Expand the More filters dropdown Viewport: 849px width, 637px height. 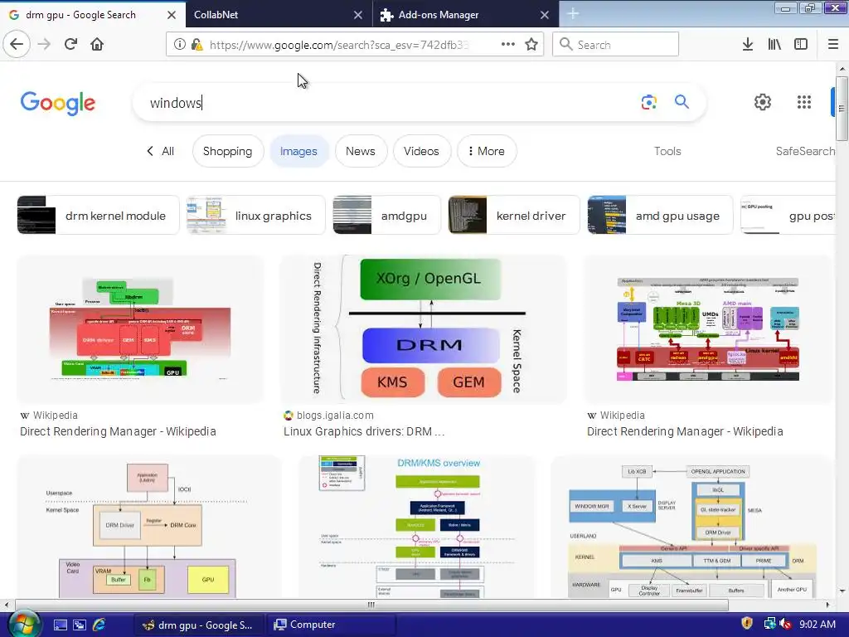486,151
